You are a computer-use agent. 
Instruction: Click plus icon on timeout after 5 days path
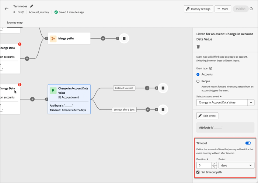(x=148, y=110)
